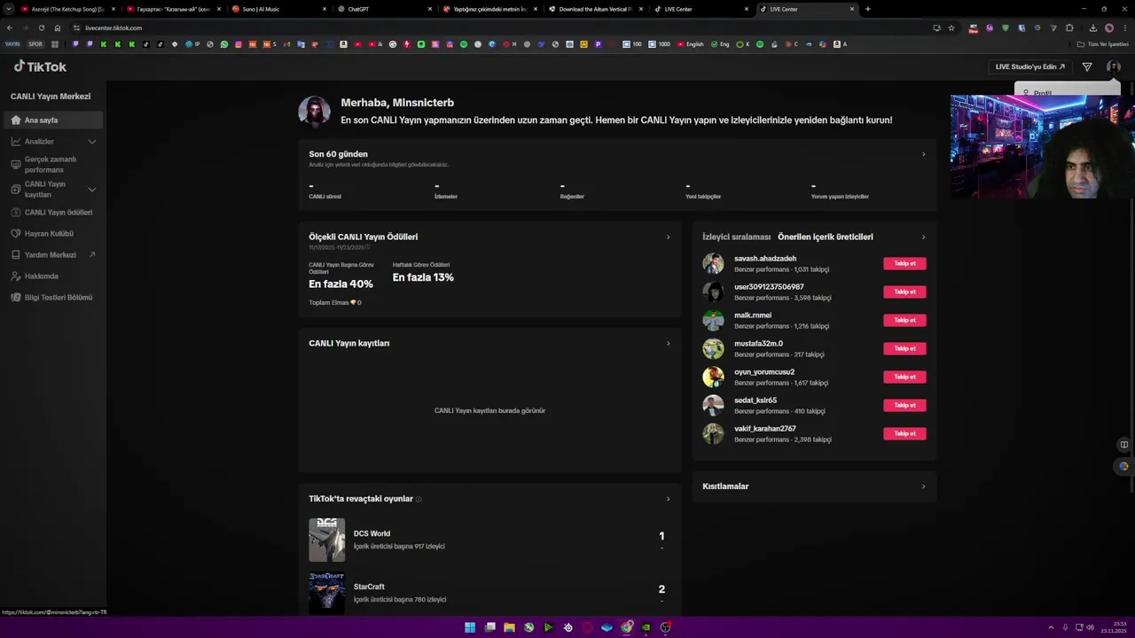Open TikTok'ta revaçtaki oyunlar chevron
The image size is (1135, 638).
click(668, 499)
